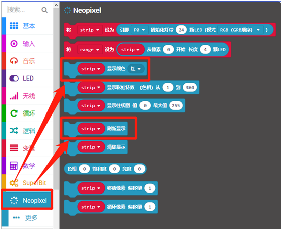Click the 24 LED count field
Screen dimensions: 282x230
(181, 30)
